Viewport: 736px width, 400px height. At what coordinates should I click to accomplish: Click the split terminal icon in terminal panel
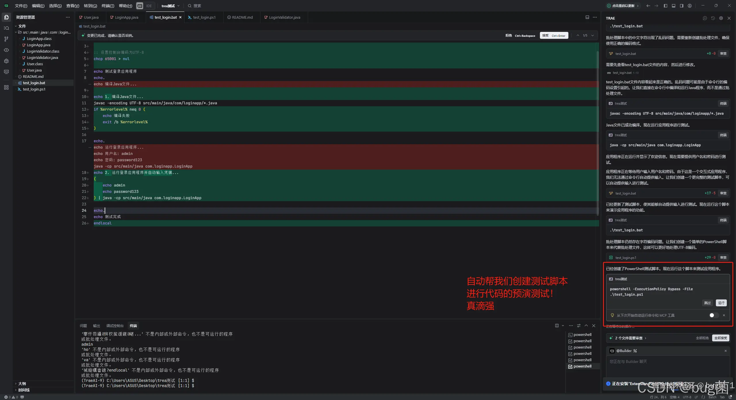coord(557,326)
